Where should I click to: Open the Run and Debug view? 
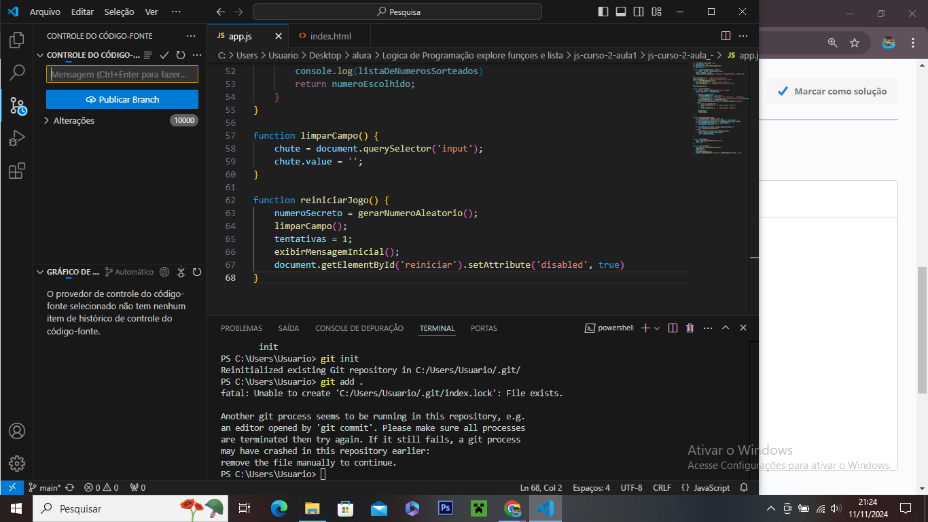(17, 138)
